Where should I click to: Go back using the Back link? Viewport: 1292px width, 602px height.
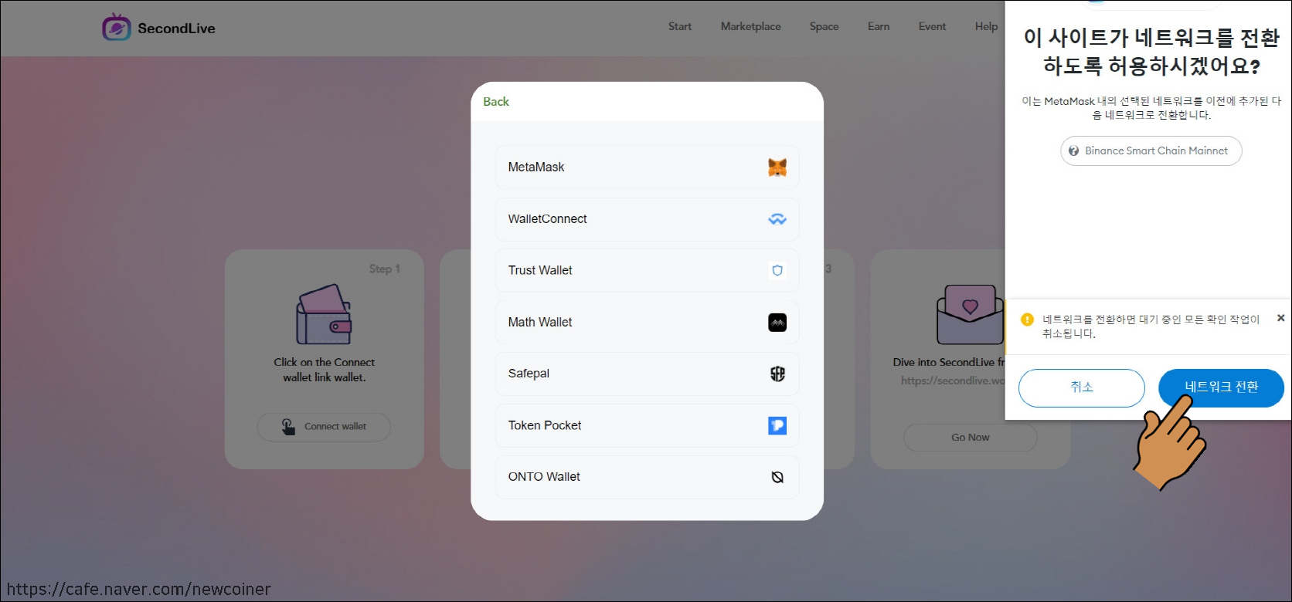click(495, 102)
